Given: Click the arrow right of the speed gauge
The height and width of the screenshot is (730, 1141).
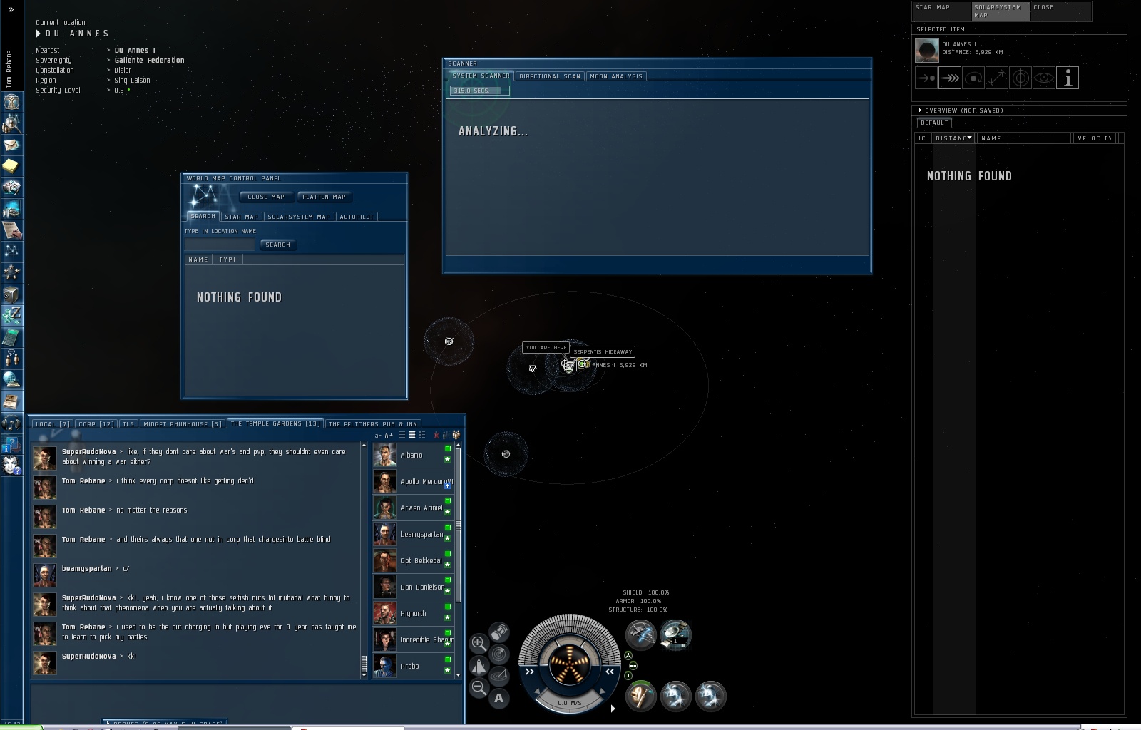Looking at the screenshot, I should 613,708.
